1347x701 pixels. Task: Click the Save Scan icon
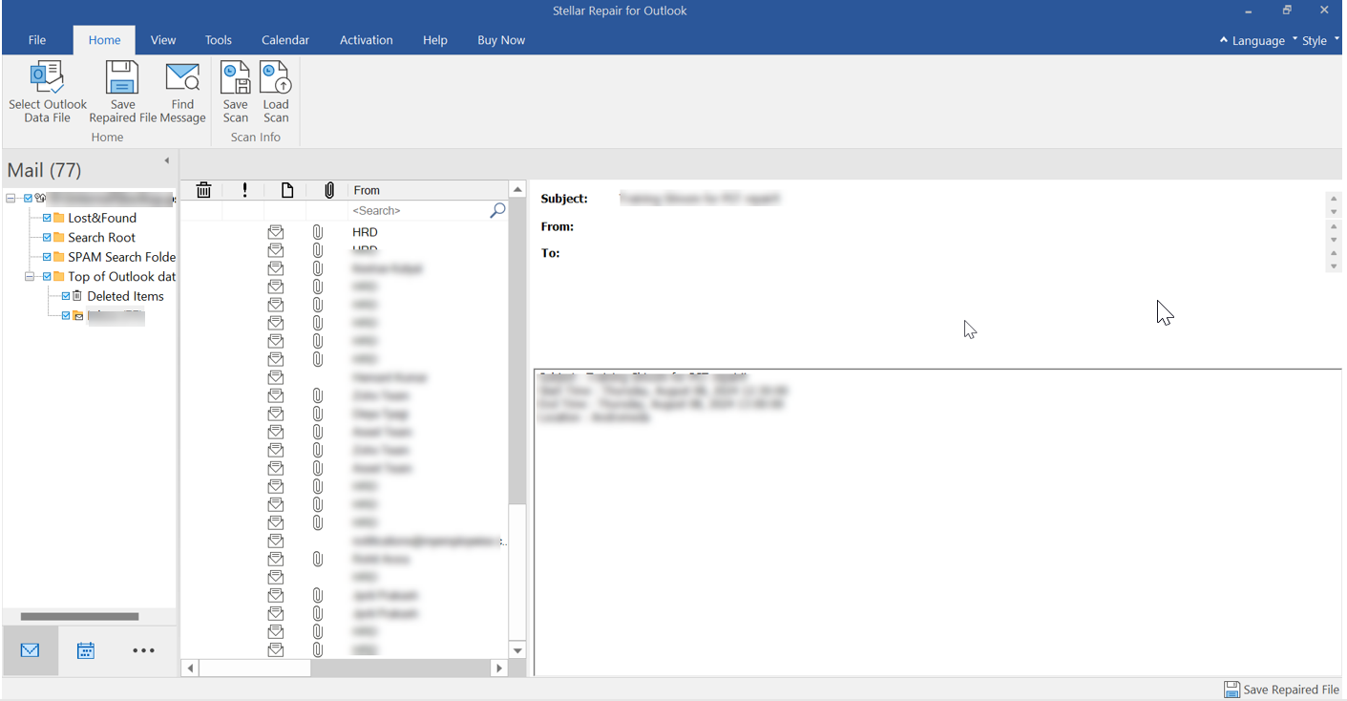(235, 78)
